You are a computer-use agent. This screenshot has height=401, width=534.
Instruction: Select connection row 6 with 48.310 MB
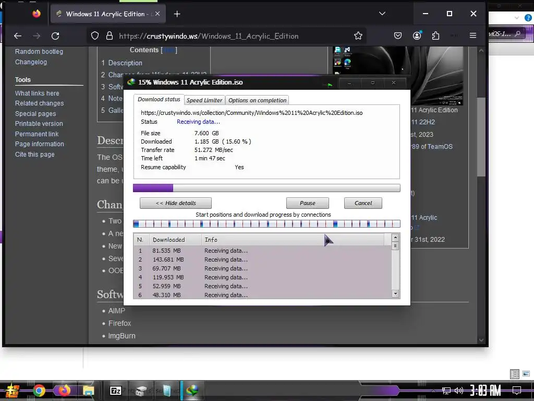[263, 294]
